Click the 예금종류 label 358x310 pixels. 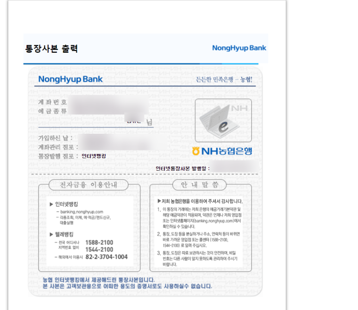[x=52, y=111]
